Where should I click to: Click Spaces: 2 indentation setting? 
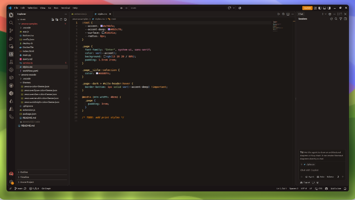(294, 189)
